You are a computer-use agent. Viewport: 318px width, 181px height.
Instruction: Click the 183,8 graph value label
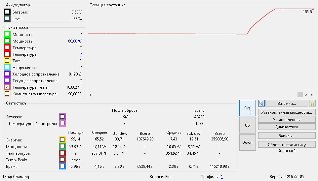pyautogui.click(x=307, y=12)
